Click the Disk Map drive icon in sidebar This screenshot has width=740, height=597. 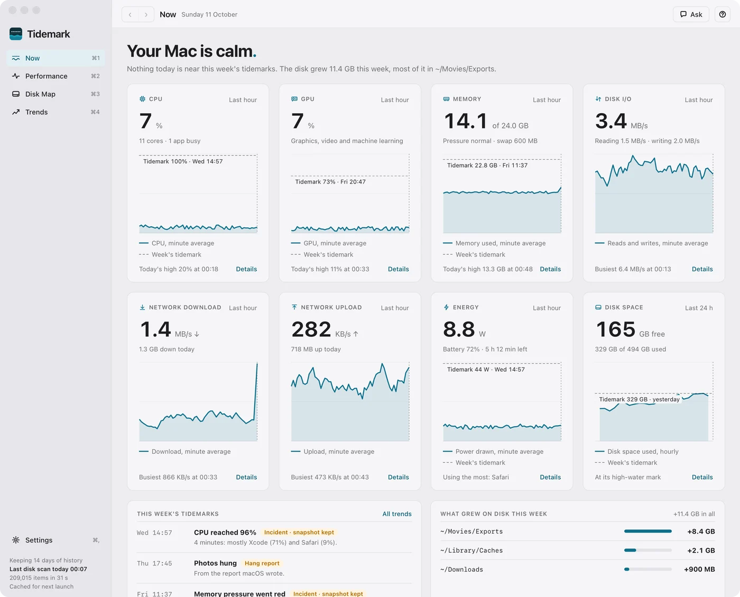[16, 94]
